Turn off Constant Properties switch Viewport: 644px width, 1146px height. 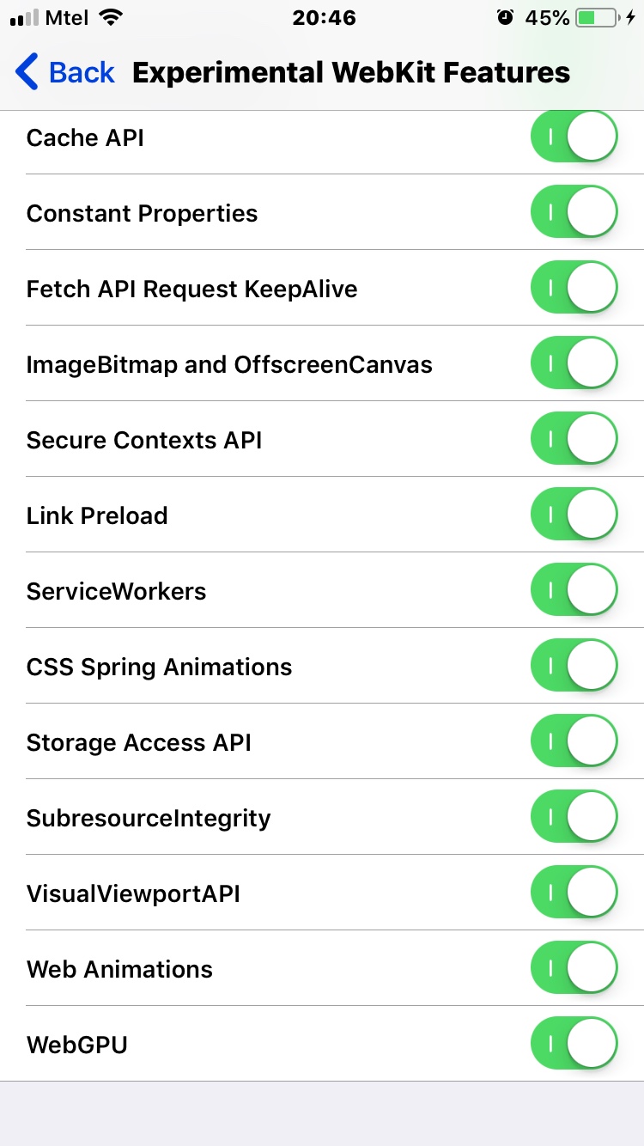pyautogui.click(x=574, y=213)
